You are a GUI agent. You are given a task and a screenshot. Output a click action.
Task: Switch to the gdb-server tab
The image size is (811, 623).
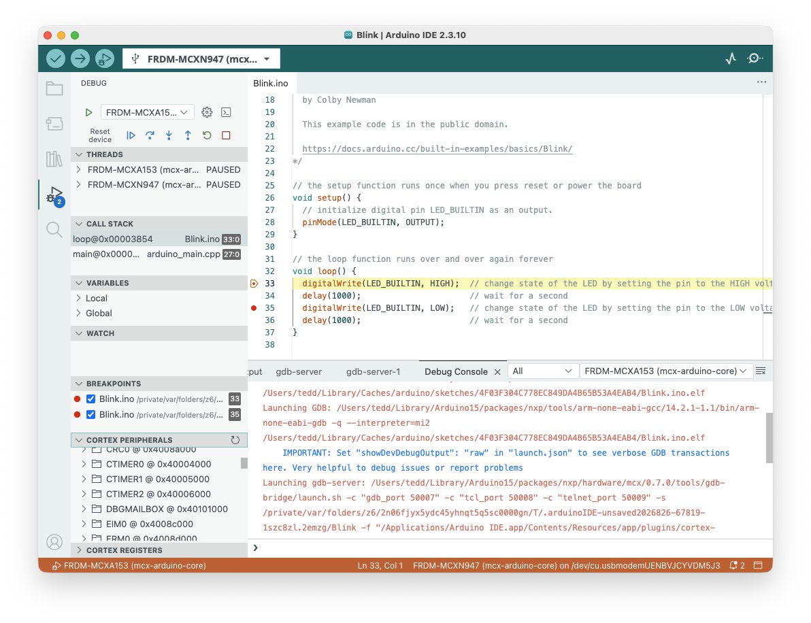point(299,372)
